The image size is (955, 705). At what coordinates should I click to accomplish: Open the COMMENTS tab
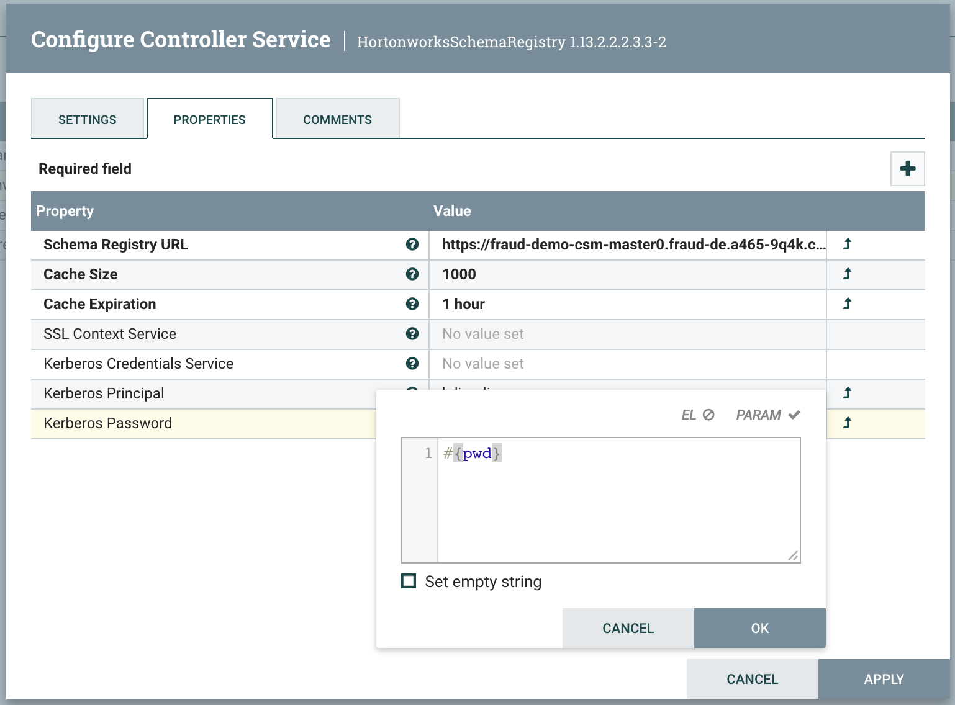coord(337,119)
